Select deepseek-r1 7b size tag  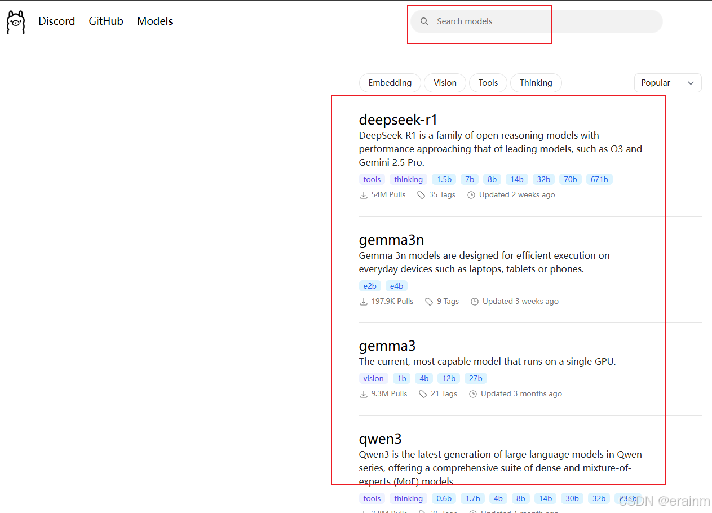[470, 179]
